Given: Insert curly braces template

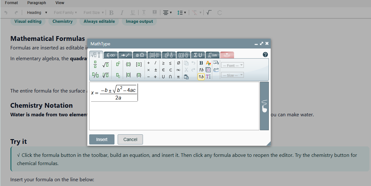Looking at the screenshot, I should coord(139,75).
